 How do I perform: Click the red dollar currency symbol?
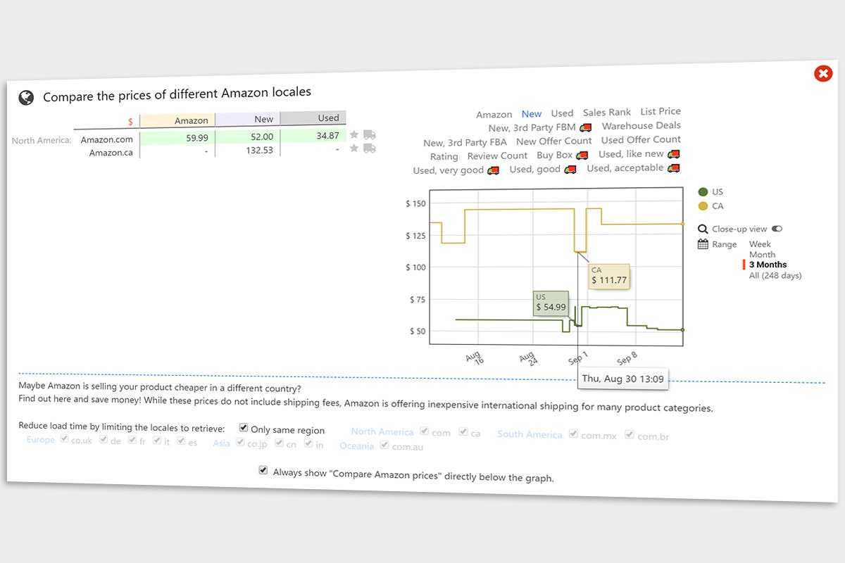coord(130,122)
